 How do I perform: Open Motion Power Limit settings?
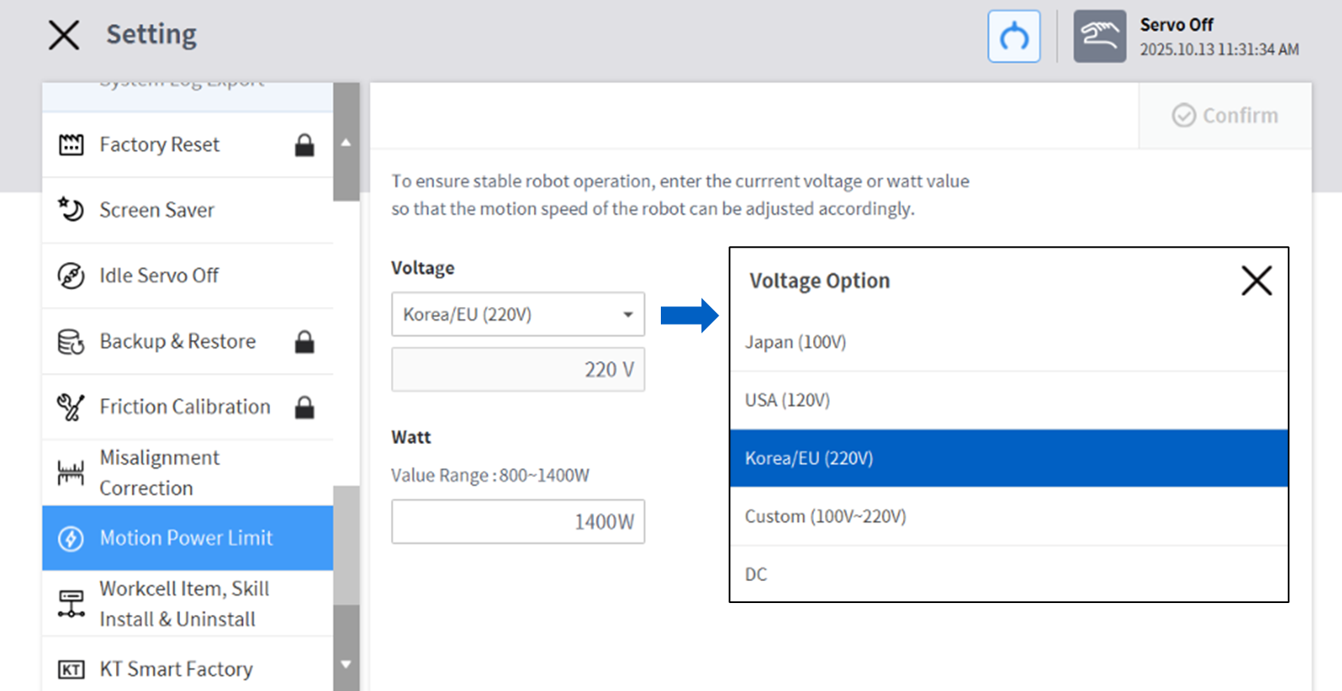click(x=186, y=538)
